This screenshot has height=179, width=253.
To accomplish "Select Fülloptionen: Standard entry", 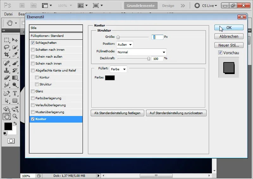I will pos(56,36).
